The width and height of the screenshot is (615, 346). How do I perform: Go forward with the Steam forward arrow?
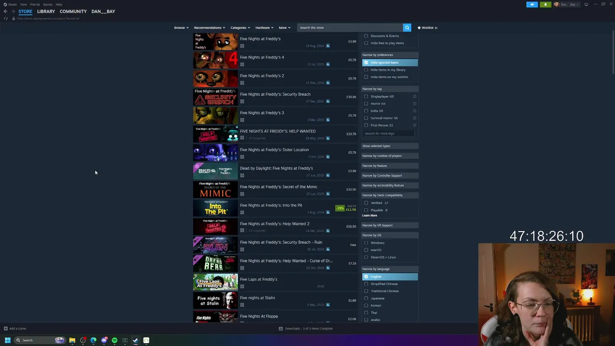pyautogui.click(x=12, y=11)
